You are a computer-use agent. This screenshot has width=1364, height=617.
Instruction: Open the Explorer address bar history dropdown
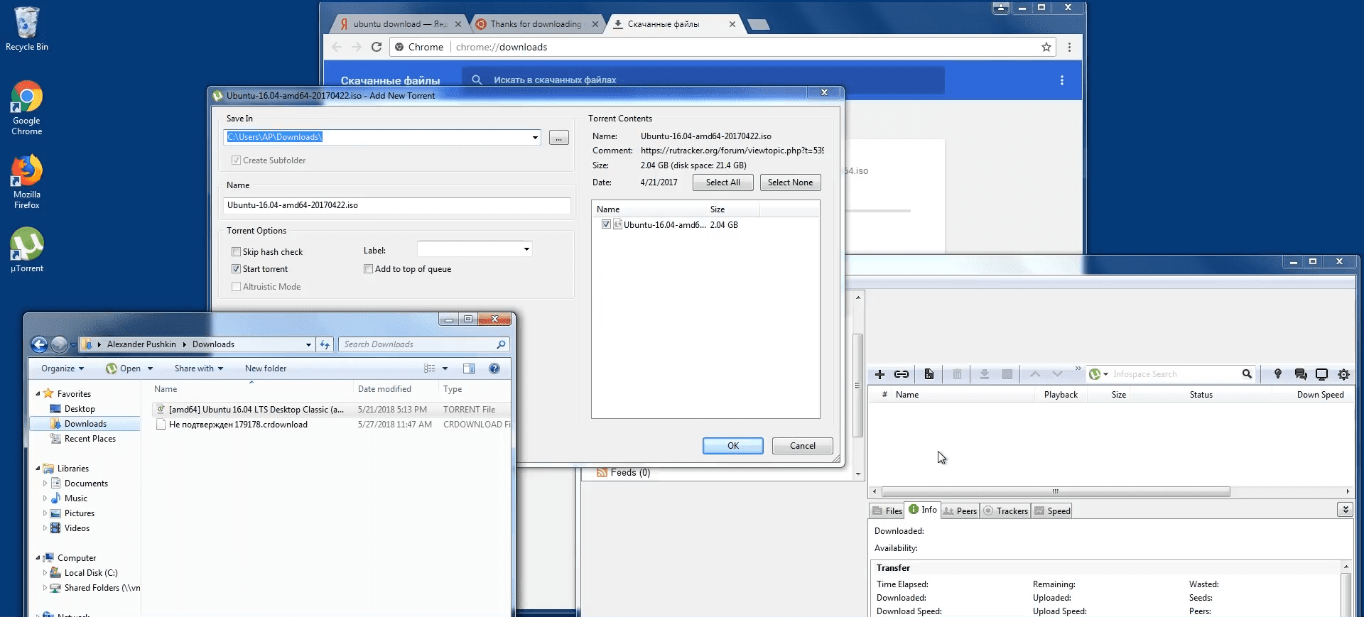coord(308,344)
